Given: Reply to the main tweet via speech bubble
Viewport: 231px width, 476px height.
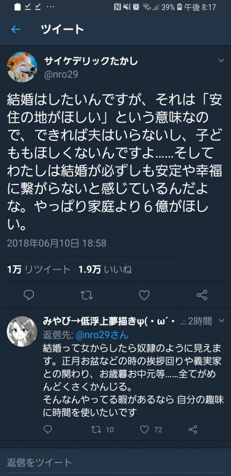Looking at the screenshot, I should [x=29, y=295].
